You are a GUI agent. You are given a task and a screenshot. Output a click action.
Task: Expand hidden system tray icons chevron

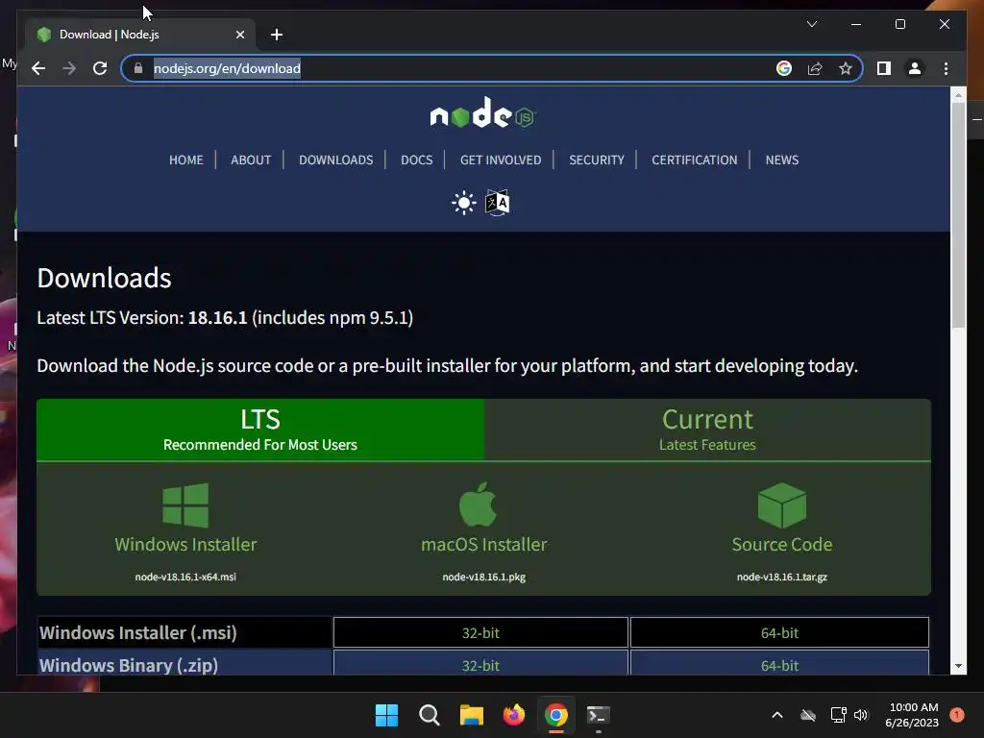tap(776, 715)
